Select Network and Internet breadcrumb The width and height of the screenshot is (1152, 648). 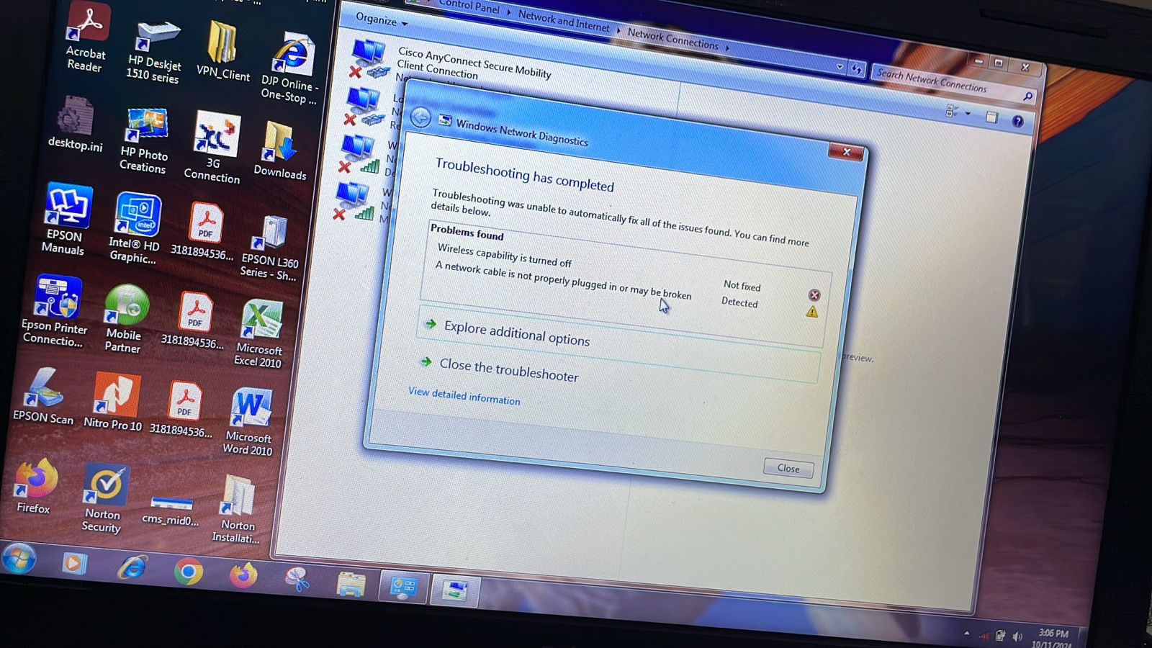563,21
